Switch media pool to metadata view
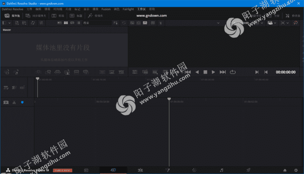The image size is (304, 174). [x=59, y=23]
